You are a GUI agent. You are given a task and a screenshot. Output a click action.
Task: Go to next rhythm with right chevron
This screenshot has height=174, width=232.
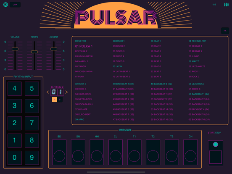coord(66,92)
